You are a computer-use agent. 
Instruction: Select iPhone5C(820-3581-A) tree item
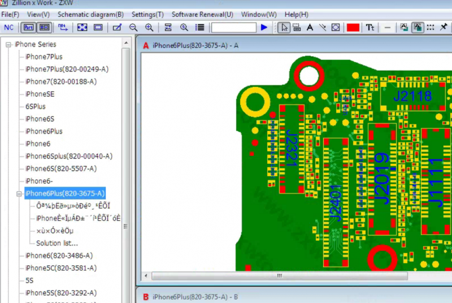(61, 268)
